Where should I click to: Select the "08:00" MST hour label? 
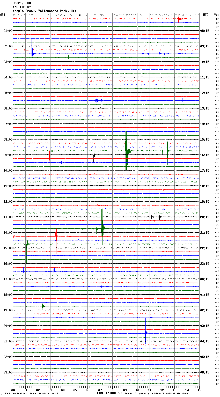coord(8,139)
